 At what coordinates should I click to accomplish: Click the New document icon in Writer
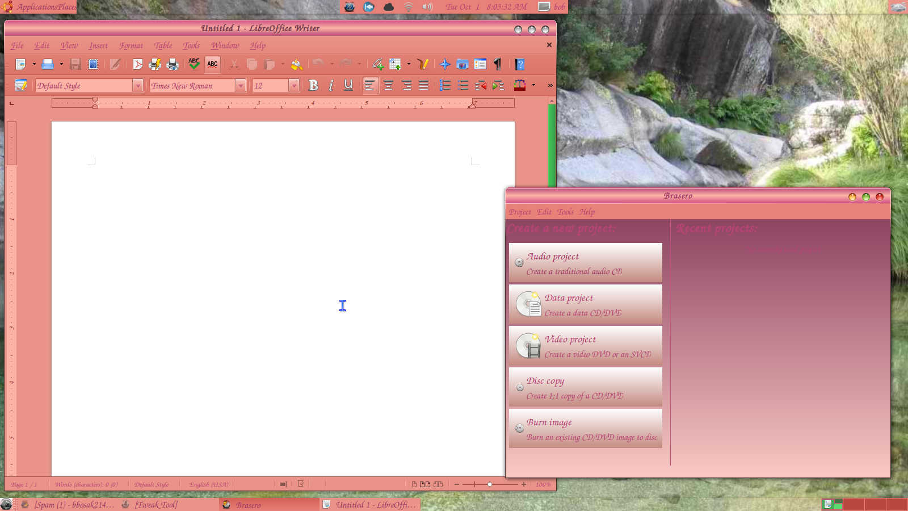(20, 64)
